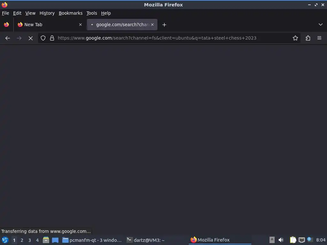This screenshot has width=327, height=245.
Task: Switch to virtual desktop 3
Action: coord(30,240)
